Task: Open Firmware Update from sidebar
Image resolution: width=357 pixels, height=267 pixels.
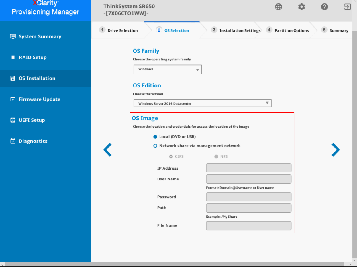Action: 46,99
